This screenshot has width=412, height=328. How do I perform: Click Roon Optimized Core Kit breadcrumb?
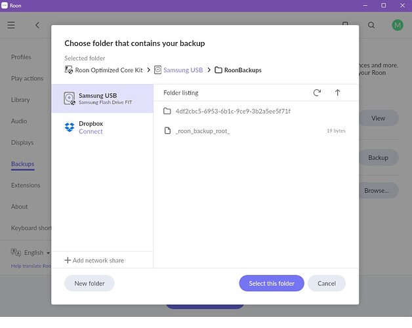coord(109,70)
